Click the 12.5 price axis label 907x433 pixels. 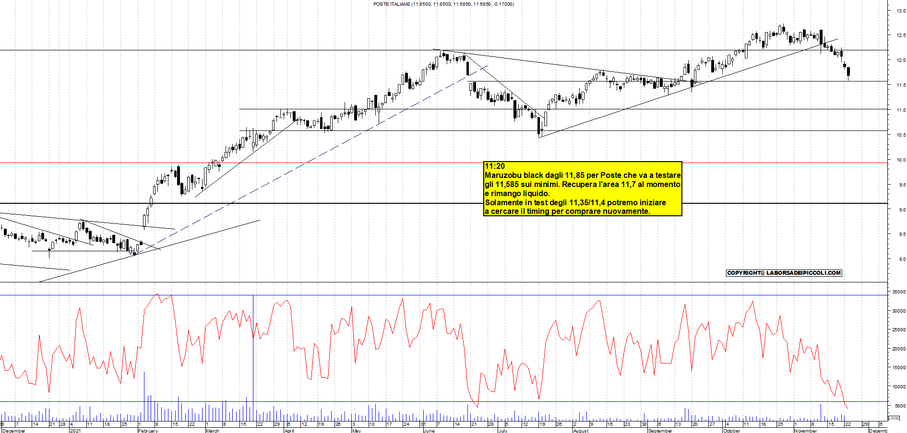901,35
